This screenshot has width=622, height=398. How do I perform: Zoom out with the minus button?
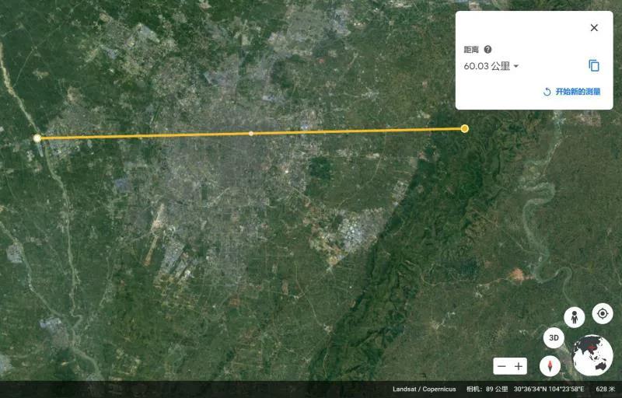click(501, 366)
